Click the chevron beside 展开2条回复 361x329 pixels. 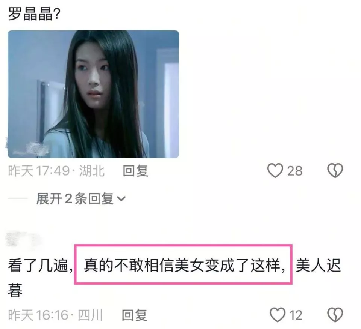pos(121,199)
